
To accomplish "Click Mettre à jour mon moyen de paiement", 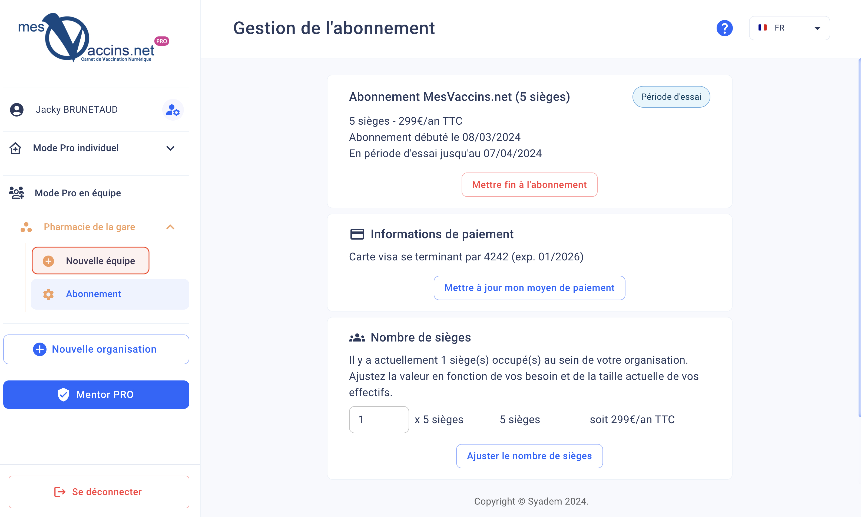I will [529, 288].
